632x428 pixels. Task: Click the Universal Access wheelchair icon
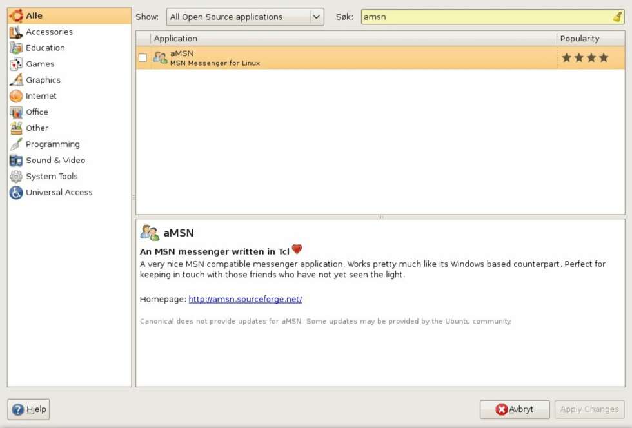pos(16,193)
